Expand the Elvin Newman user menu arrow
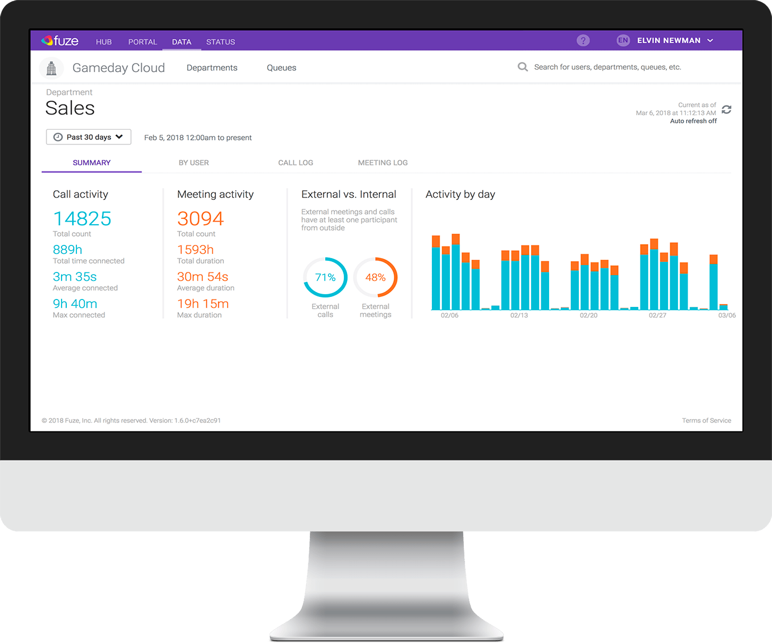772x643 pixels. tap(710, 41)
